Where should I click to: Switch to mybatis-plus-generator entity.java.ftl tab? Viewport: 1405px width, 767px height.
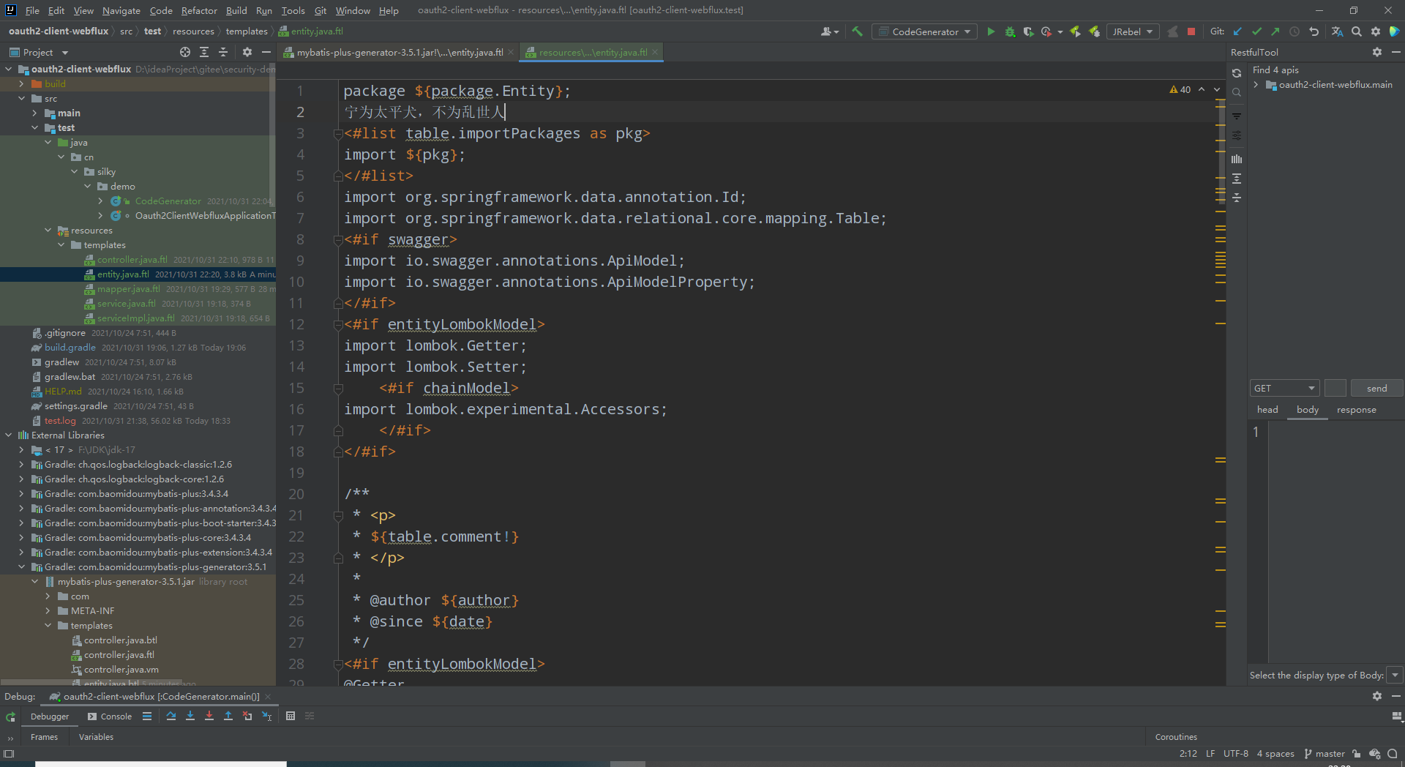[x=399, y=52]
